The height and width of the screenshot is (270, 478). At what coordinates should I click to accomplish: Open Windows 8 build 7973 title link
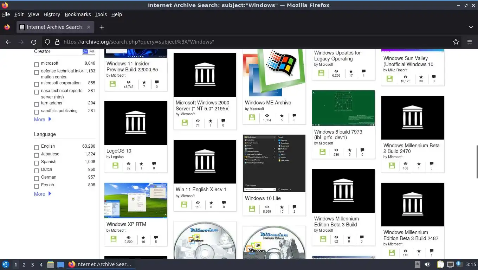pyautogui.click(x=338, y=135)
